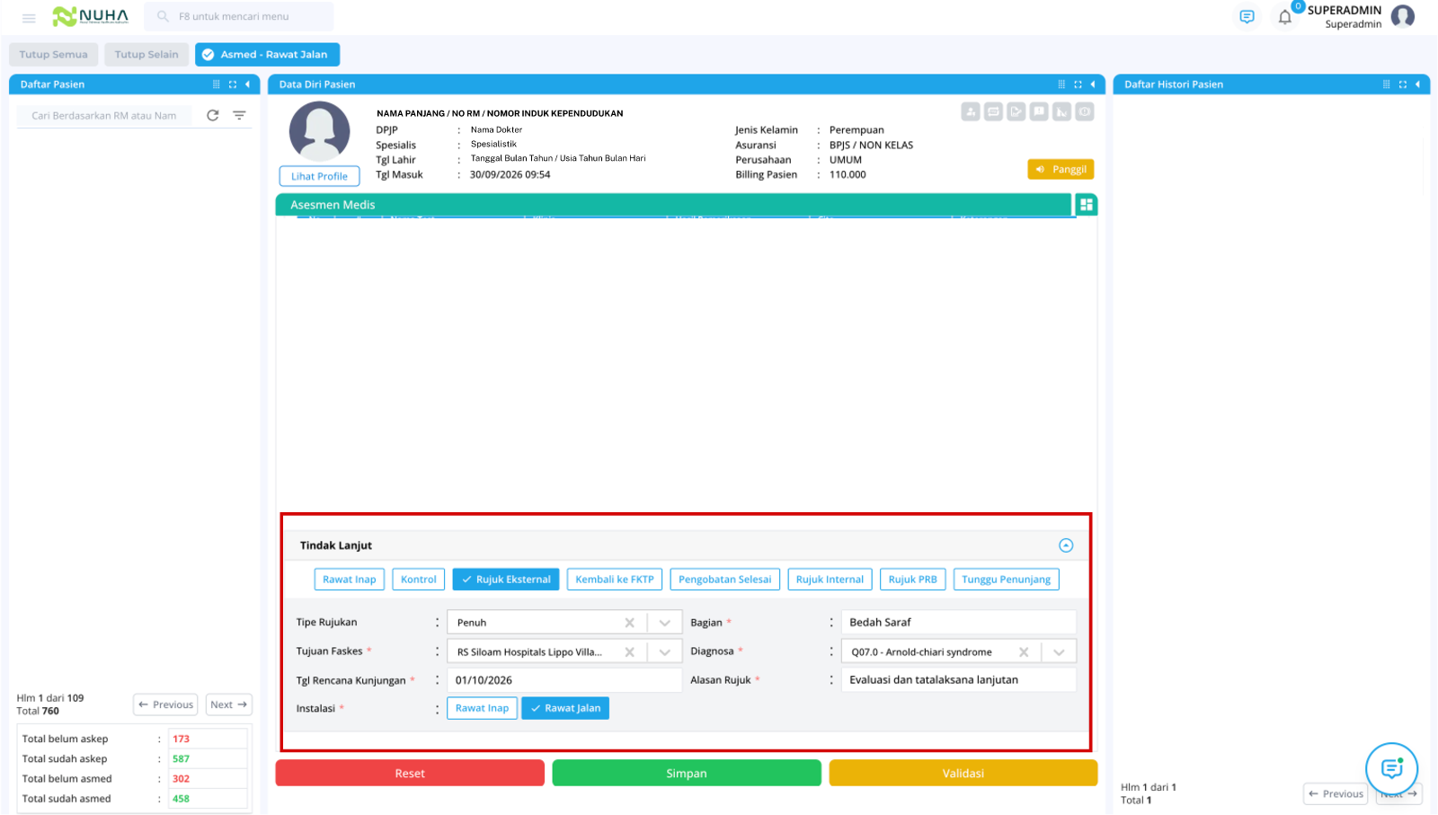Maximize the Daftar Histori Pasien panel
1438x815 pixels.
pyautogui.click(x=1402, y=84)
